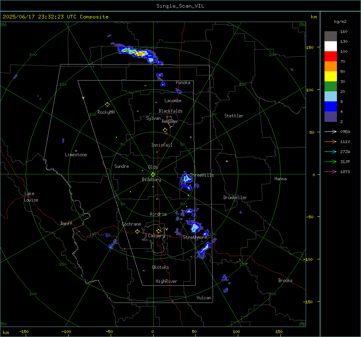Click the Brooks label
The width and height of the screenshot is (361, 337).
(285, 280)
